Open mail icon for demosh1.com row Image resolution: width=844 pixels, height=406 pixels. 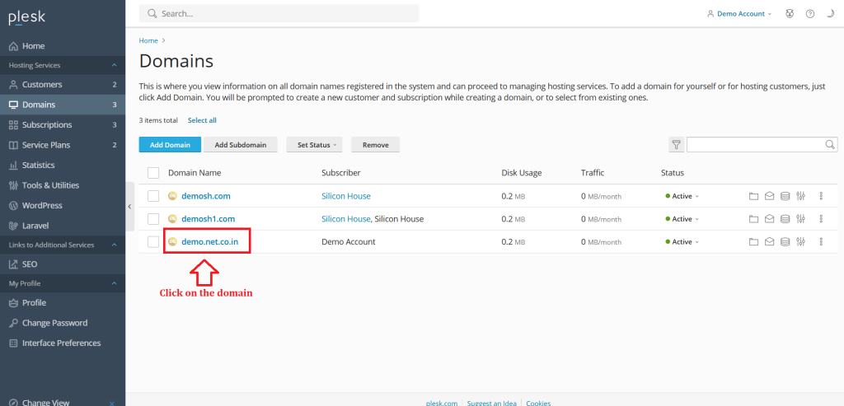click(769, 219)
